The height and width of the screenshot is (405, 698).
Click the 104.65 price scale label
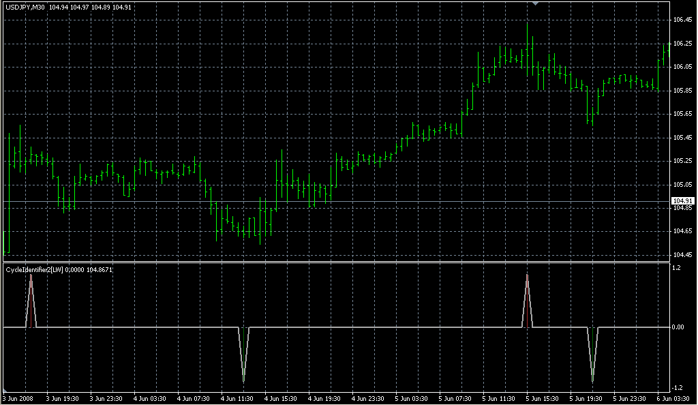(682, 231)
